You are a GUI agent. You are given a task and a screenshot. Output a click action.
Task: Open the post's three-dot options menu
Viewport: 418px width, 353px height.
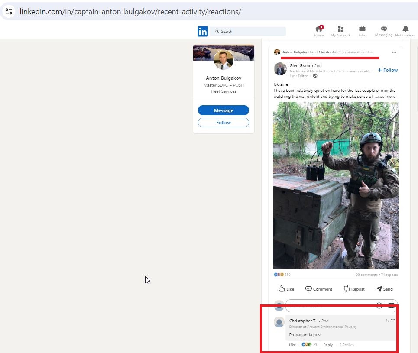coord(394,52)
